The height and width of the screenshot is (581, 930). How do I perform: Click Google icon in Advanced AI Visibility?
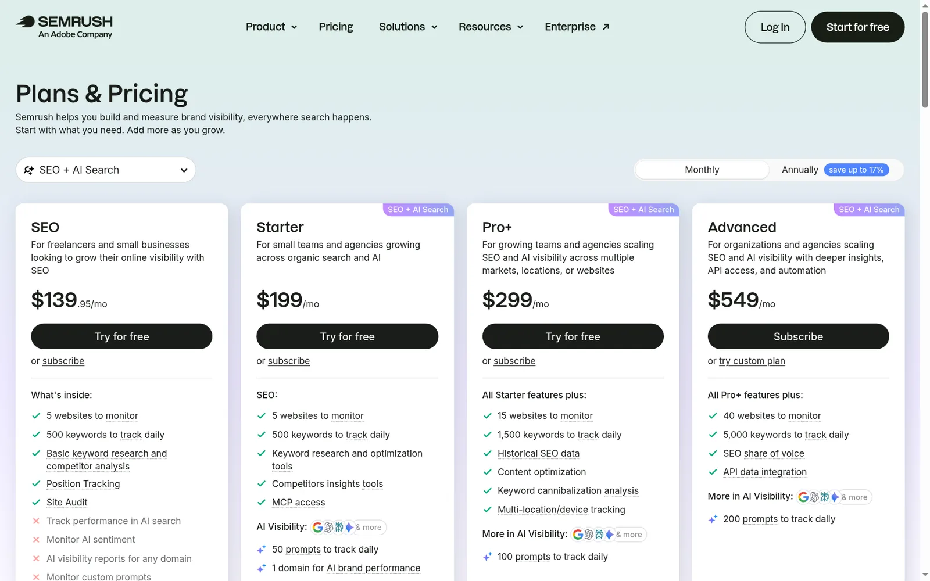coord(804,497)
